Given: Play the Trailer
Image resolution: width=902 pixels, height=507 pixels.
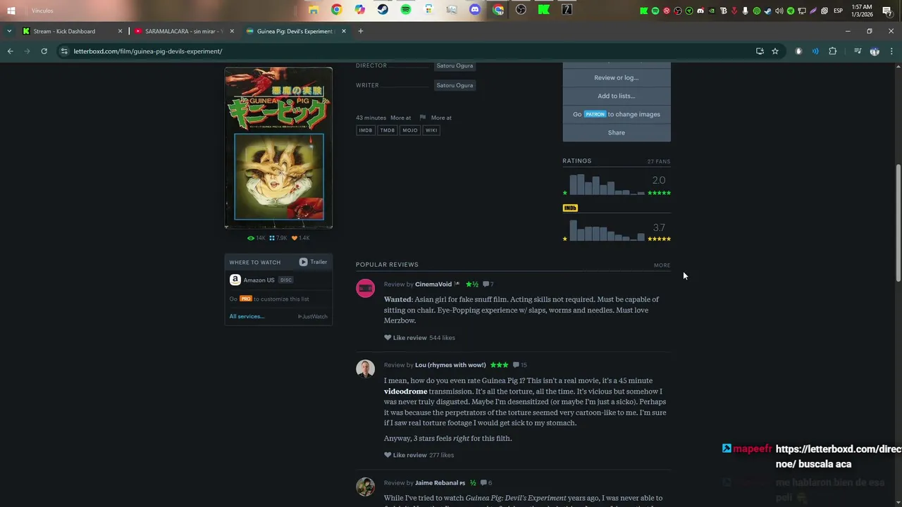Looking at the screenshot, I should (313, 262).
